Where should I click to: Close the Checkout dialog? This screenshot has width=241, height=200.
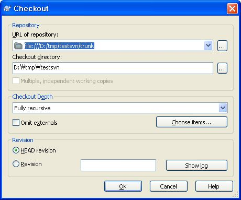point(232,8)
